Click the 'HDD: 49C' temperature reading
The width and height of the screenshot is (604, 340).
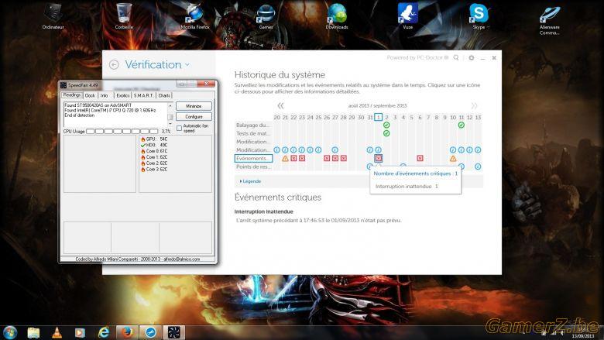(x=154, y=145)
